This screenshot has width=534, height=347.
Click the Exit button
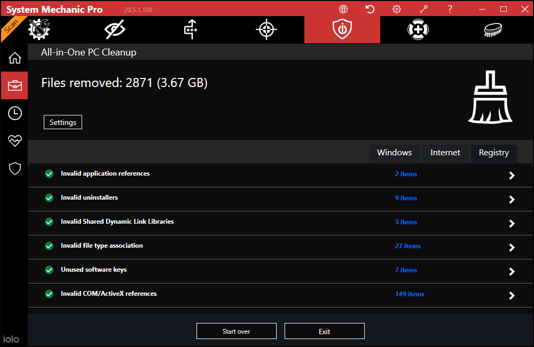click(x=325, y=332)
